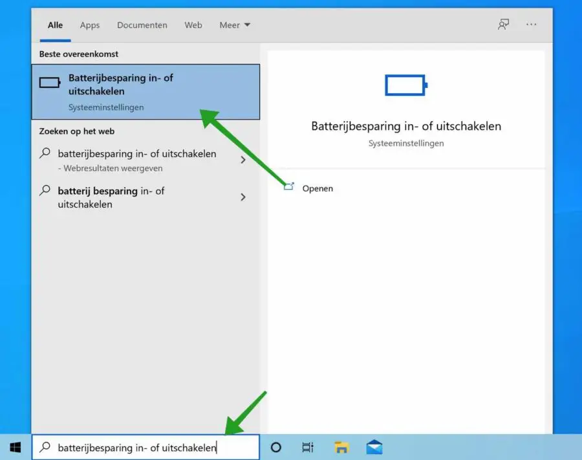Screen dimensions: 582x460
Task: Click the large blue battery icon in preview
Action: 406,85
